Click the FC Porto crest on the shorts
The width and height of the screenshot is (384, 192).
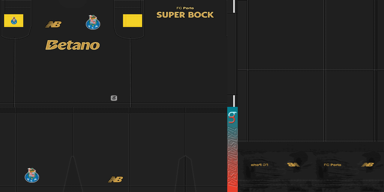tap(32, 175)
